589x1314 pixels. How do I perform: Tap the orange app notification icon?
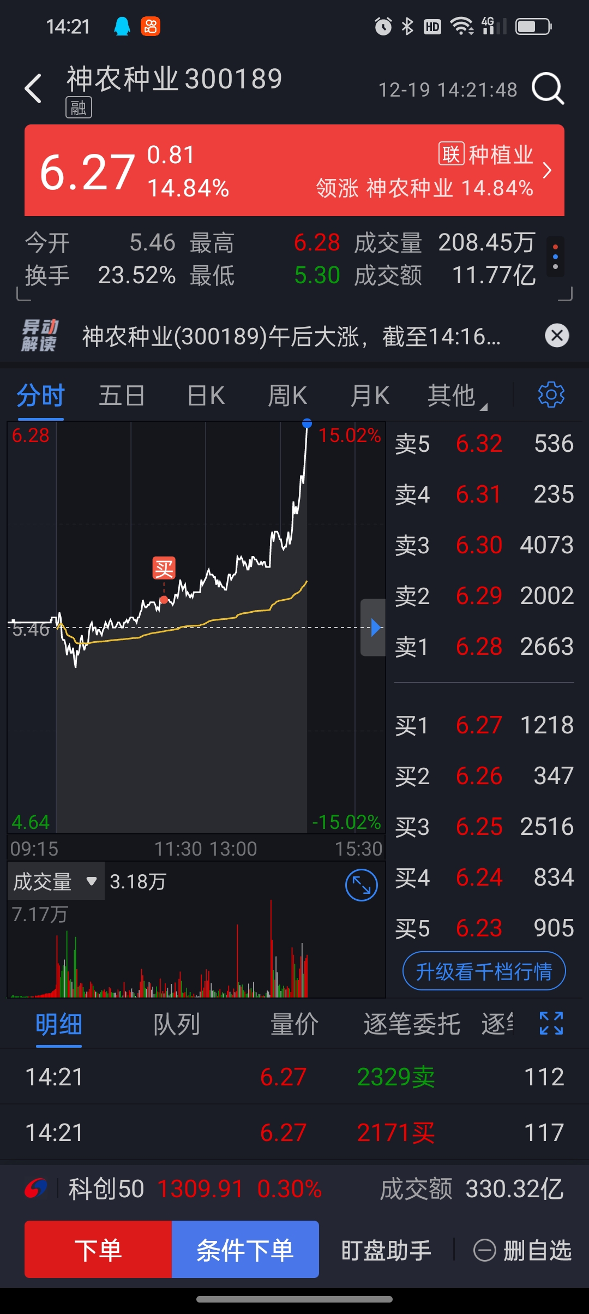[151, 26]
